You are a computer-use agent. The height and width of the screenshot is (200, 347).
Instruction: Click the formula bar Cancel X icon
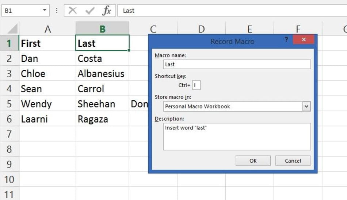73,10
